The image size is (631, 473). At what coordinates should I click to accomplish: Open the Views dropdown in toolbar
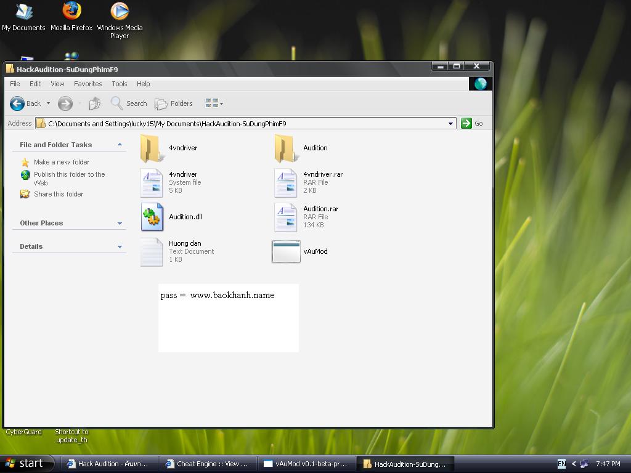[214, 103]
